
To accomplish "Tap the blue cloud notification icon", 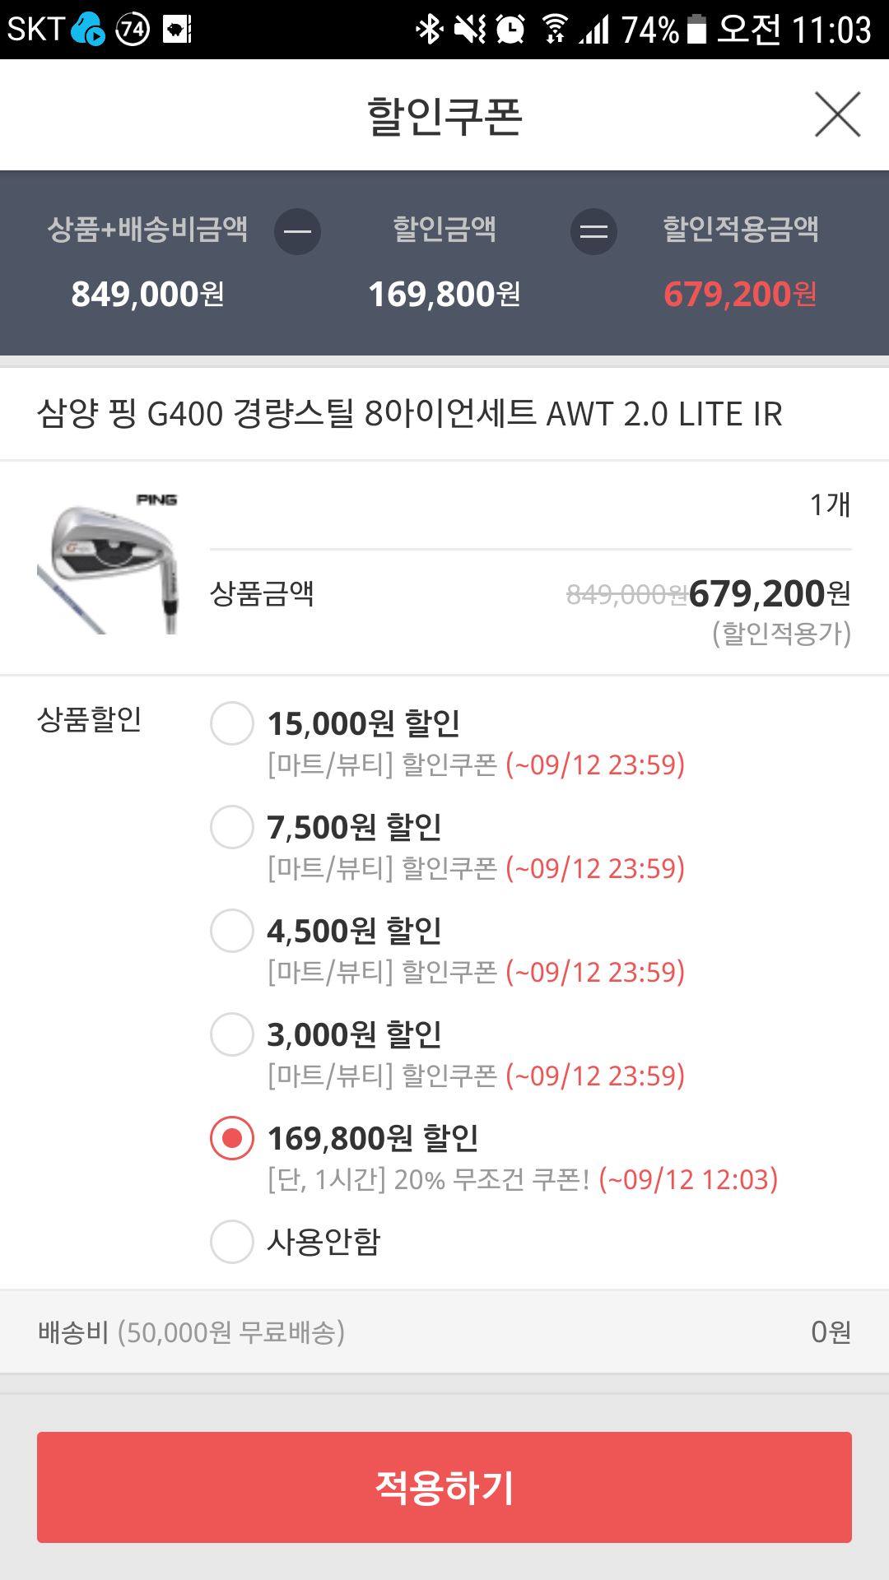I will pyautogui.click(x=87, y=30).
